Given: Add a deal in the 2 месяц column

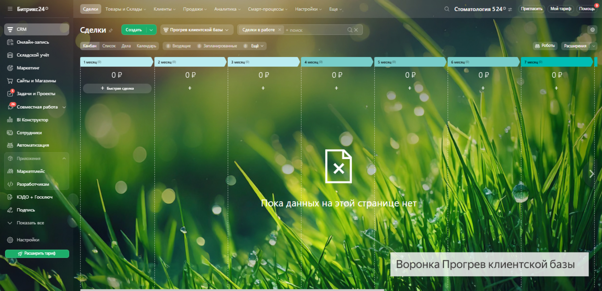Looking at the screenshot, I should tap(190, 88).
